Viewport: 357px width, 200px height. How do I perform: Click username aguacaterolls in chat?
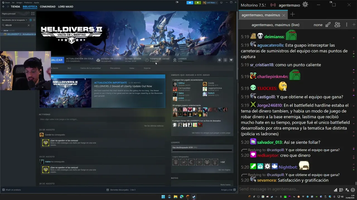271,45
